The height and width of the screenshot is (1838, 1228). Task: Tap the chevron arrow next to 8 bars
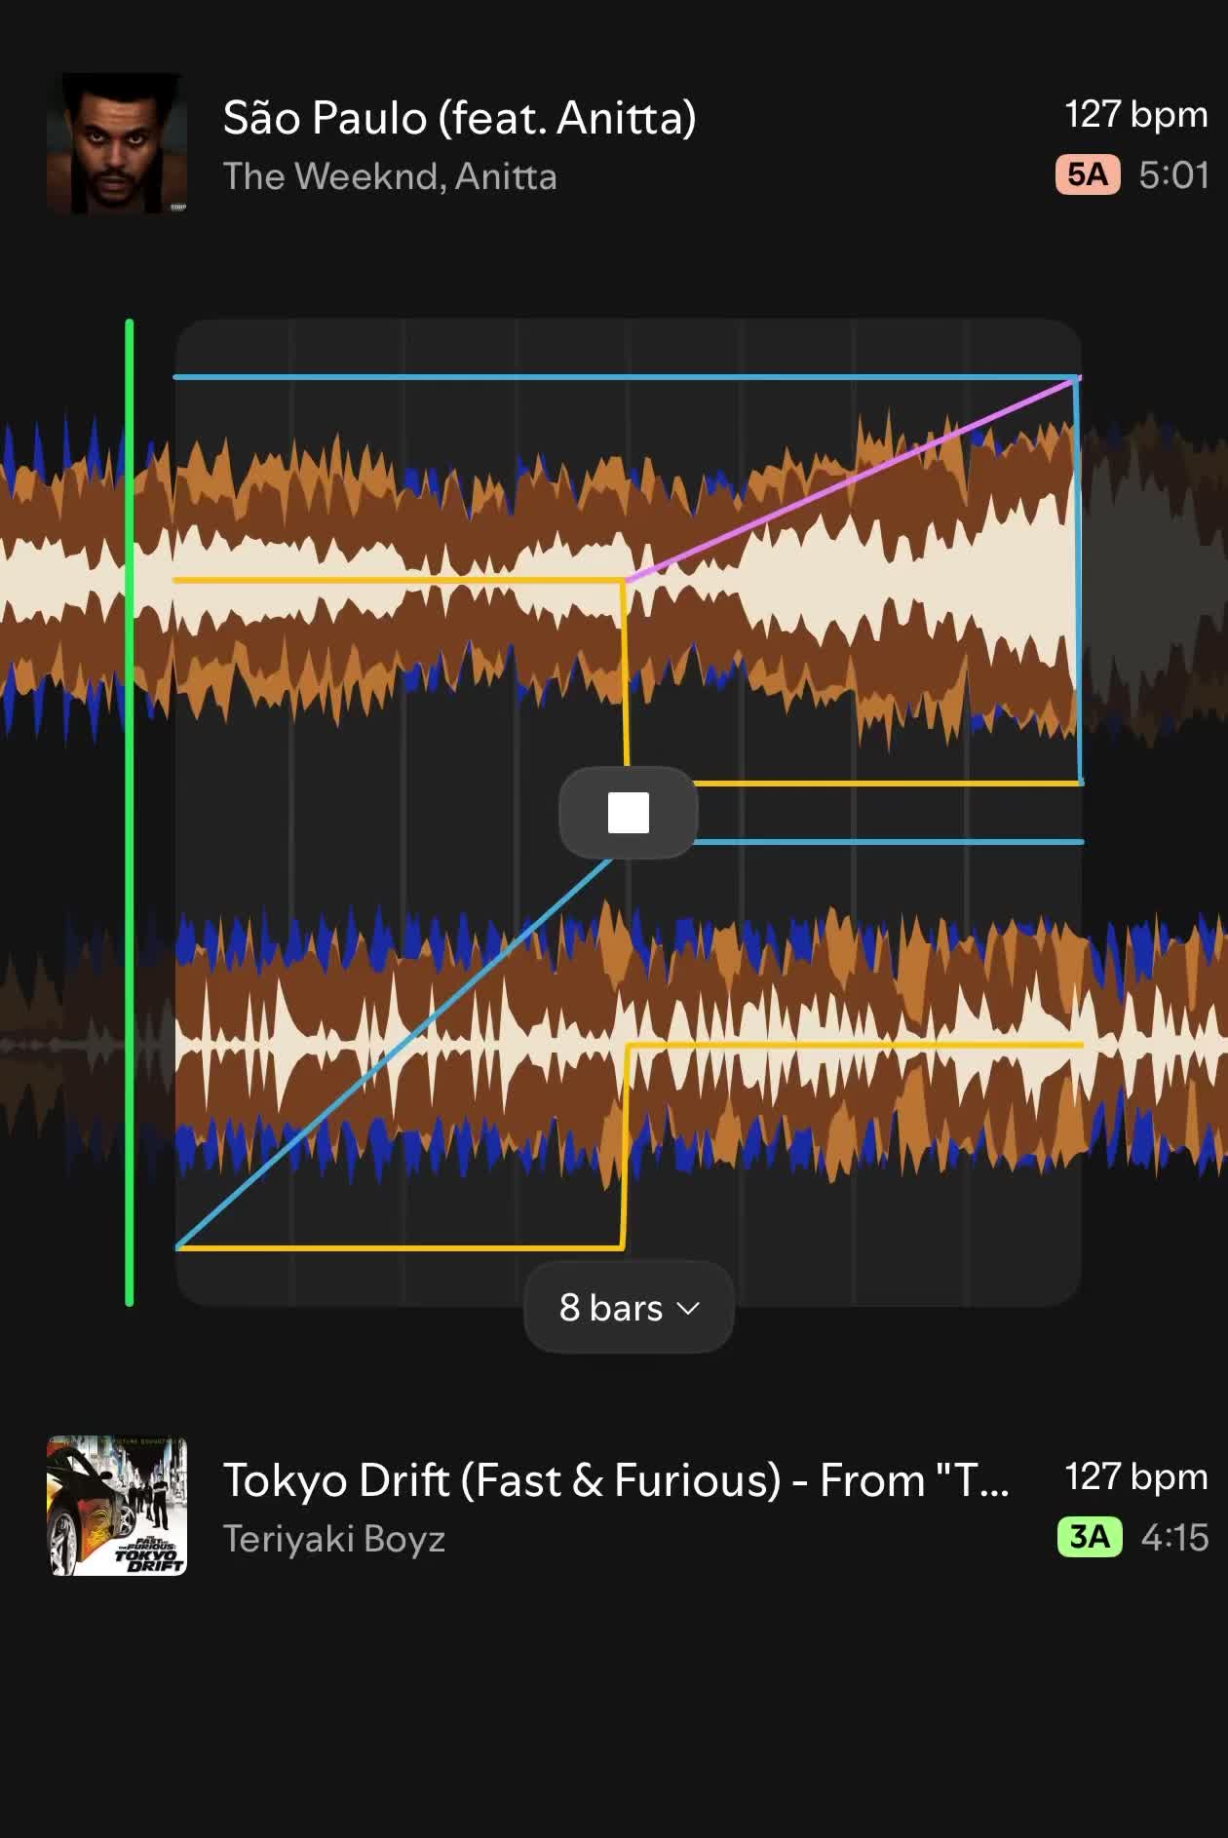(x=688, y=1309)
